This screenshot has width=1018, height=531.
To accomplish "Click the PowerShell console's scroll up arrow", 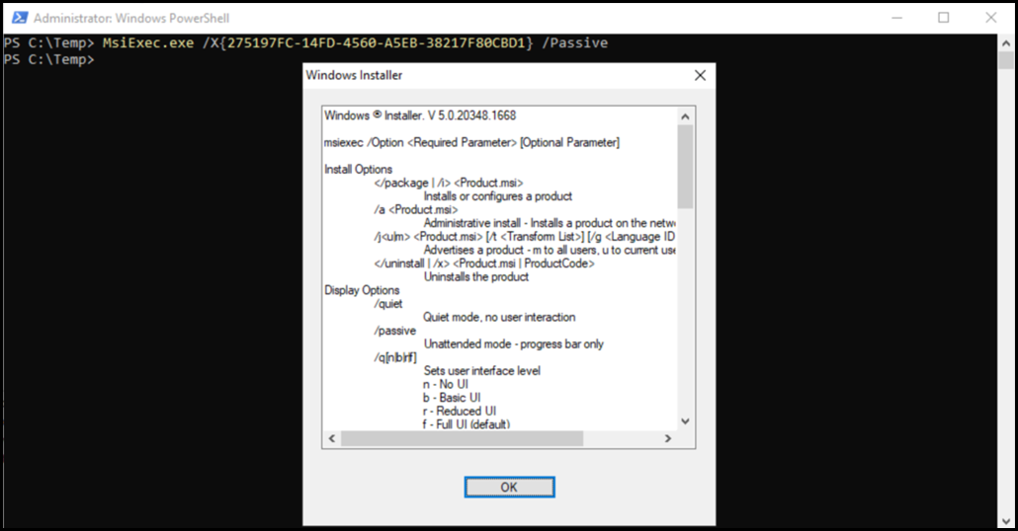I will point(1006,43).
